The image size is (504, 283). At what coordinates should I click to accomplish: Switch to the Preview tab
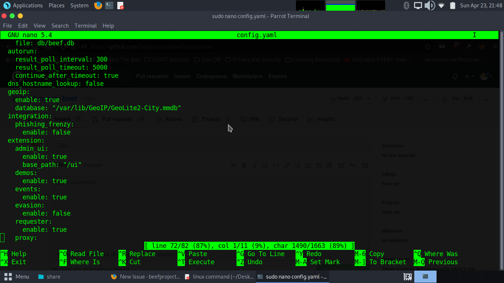tap(93, 165)
